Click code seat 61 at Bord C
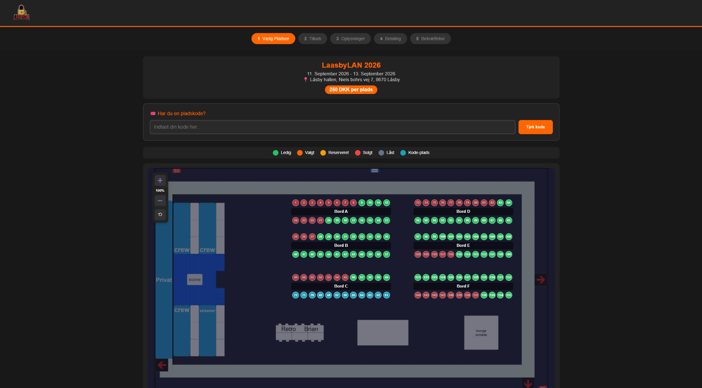702x388 pixels. tap(386, 295)
